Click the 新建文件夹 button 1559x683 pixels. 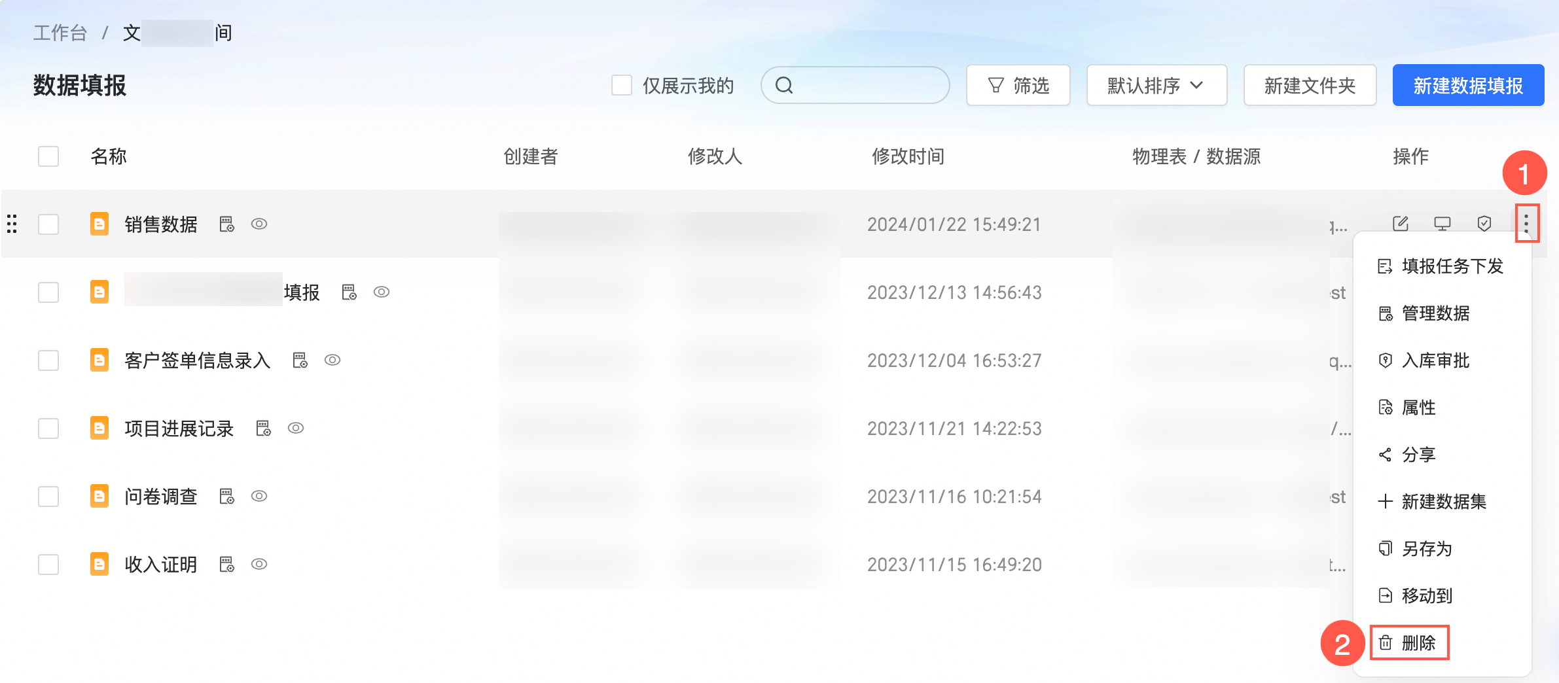coord(1310,85)
